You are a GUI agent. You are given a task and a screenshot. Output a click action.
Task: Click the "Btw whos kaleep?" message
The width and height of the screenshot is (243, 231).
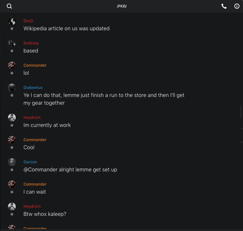[x=45, y=214]
